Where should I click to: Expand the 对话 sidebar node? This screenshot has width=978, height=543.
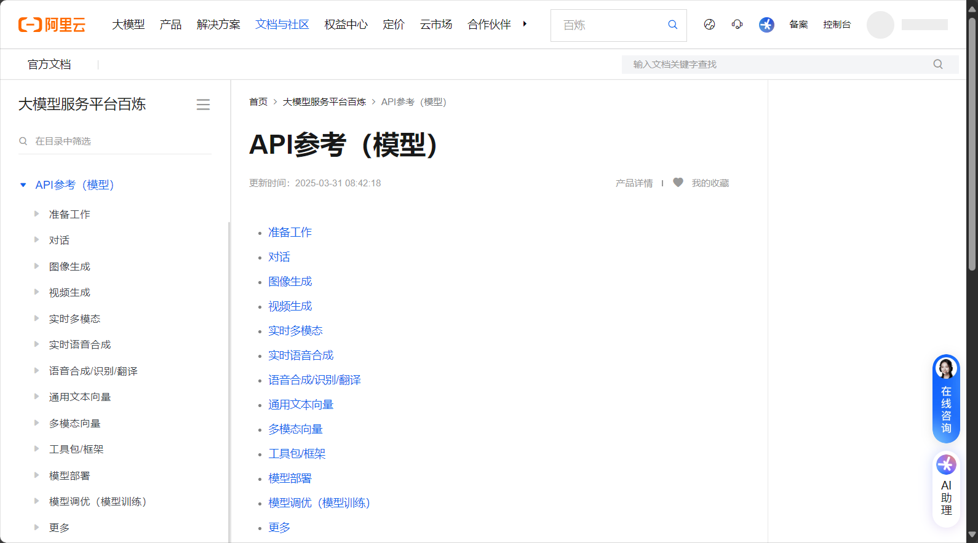pyautogui.click(x=36, y=240)
